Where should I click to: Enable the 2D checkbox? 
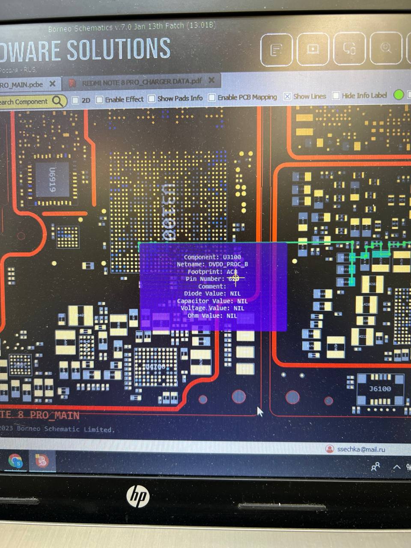[x=76, y=100]
